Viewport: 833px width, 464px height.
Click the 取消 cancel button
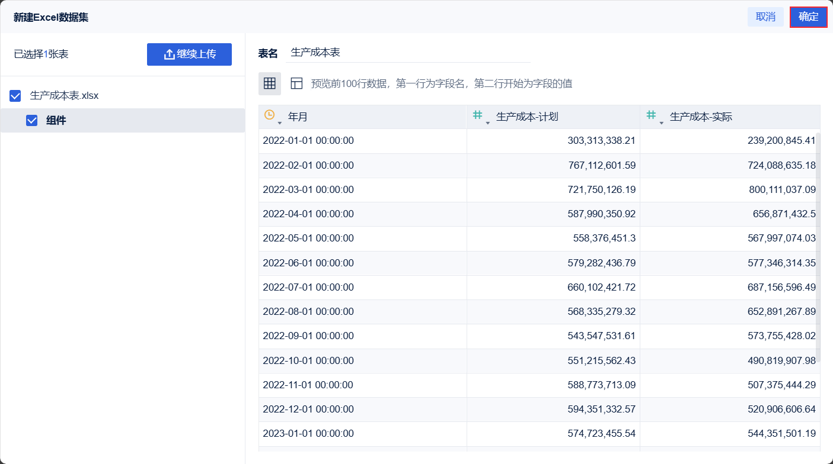tap(765, 17)
